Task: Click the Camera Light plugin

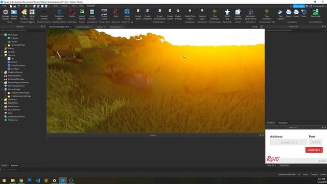Action: [x=202, y=14]
